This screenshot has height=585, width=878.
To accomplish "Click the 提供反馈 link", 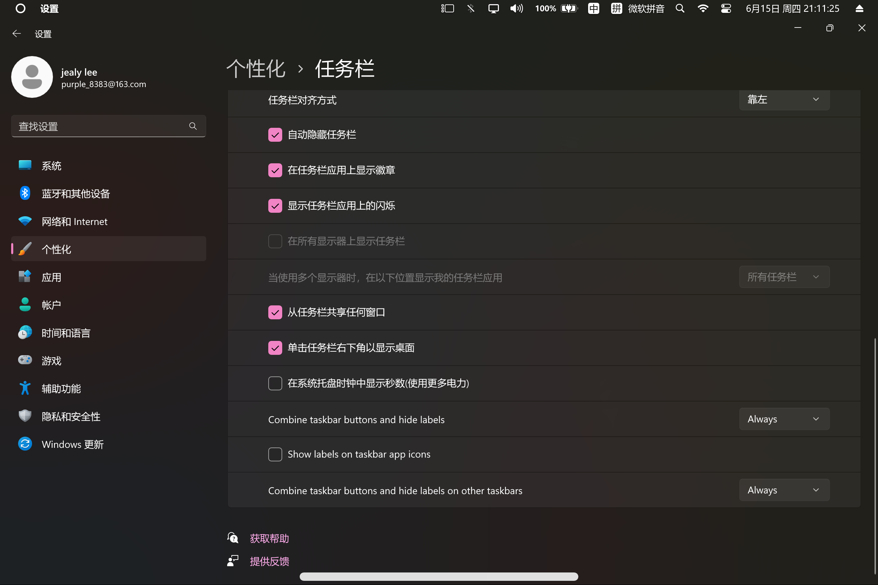I will (x=270, y=561).
